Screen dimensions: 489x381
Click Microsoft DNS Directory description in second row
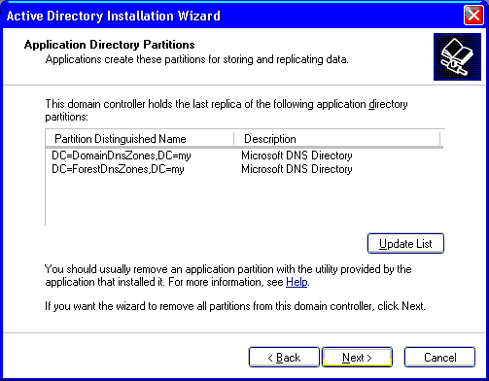[297, 169]
